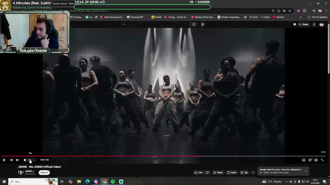
Task: Start voice search with microphone icon
Action: click(203, 24)
